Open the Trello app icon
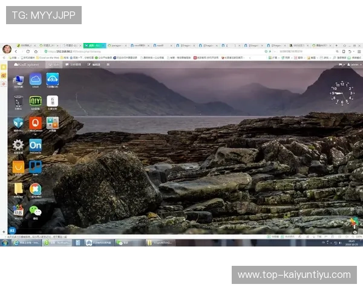This screenshot has width=363, height=290. [x=35, y=167]
